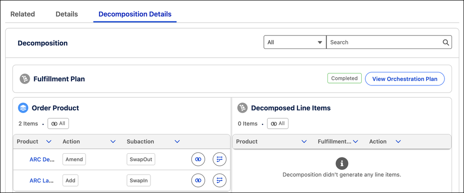464x193 pixels.
Task: Click the Fulfillment... column header label
Action: [334, 142]
